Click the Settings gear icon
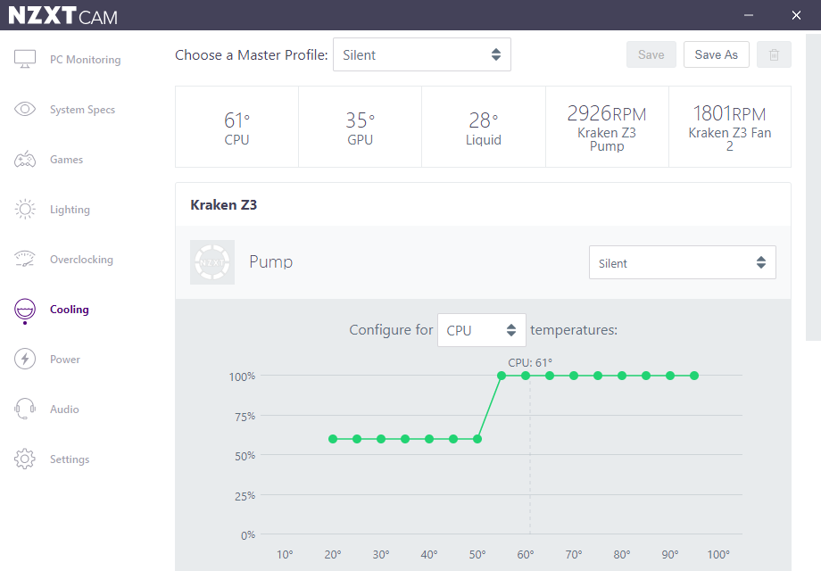The image size is (821, 571). pyautogui.click(x=25, y=459)
